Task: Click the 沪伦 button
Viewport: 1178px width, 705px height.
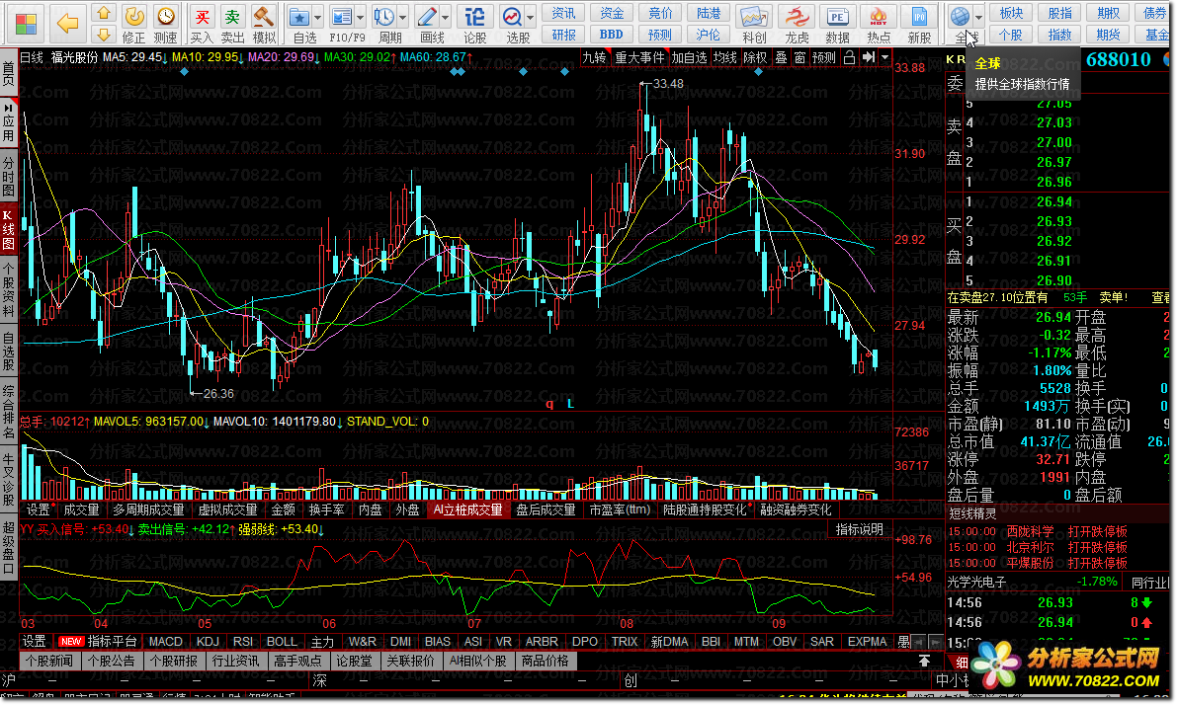Action: click(x=708, y=35)
